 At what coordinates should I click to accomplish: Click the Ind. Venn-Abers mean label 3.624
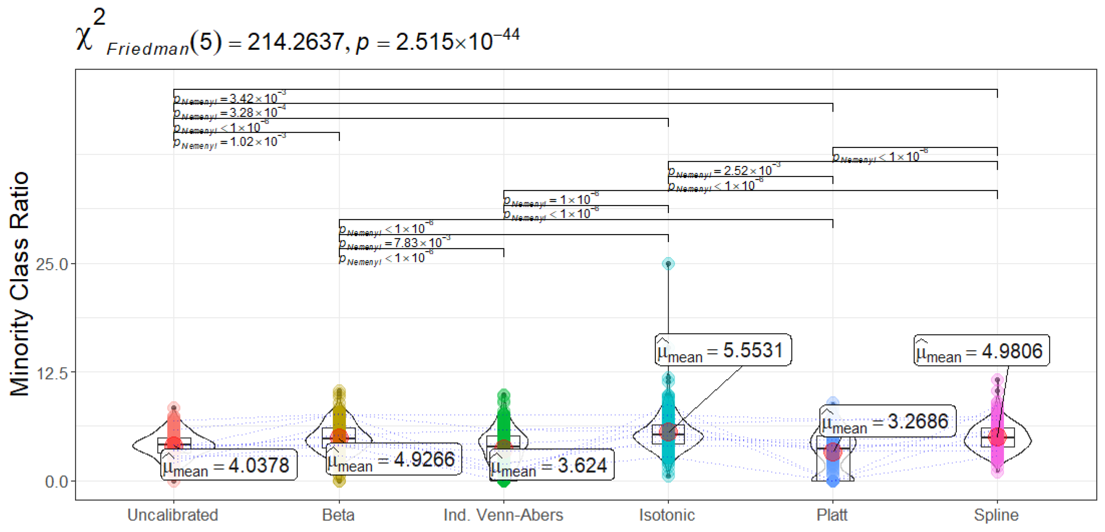(x=551, y=465)
